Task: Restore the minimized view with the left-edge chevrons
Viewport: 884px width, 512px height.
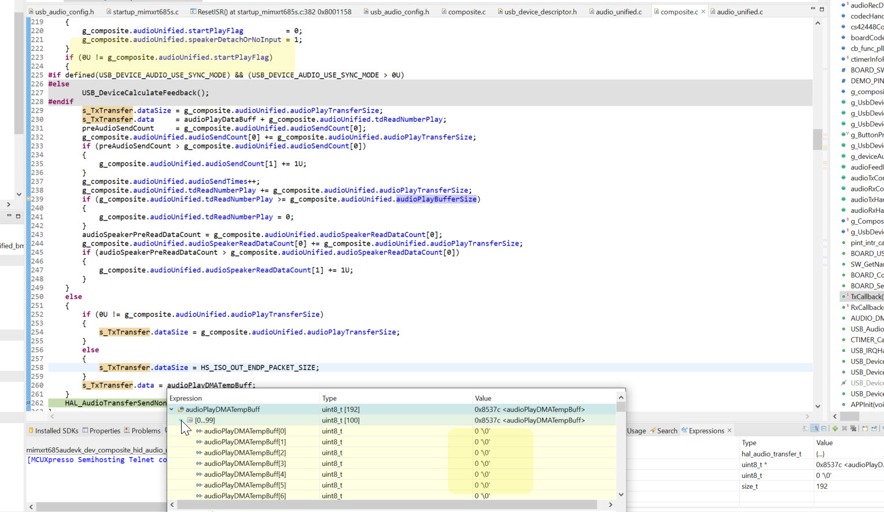Action: pyautogui.click(x=8, y=205)
